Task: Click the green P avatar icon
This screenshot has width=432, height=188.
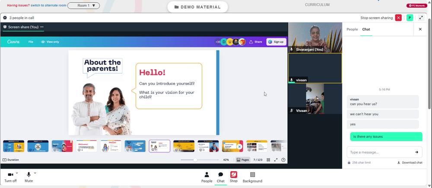Action: 410,18
